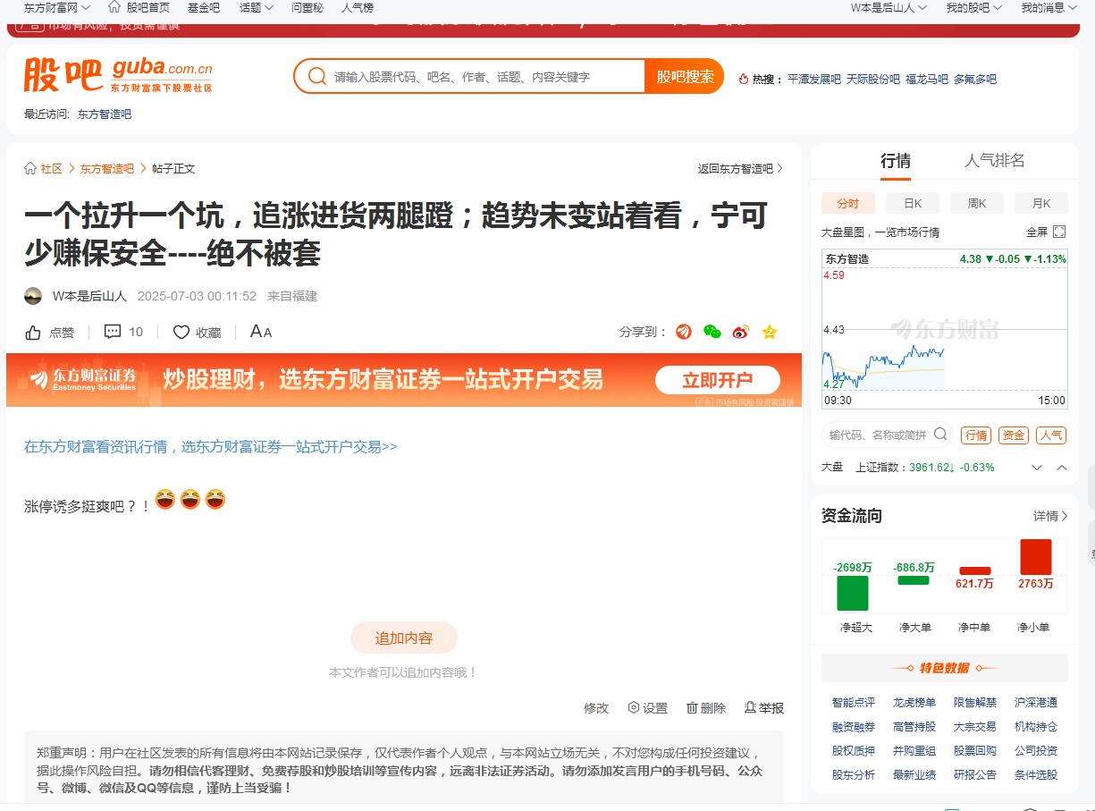Image resolution: width=1095 pixels, height=811 pixels.
Task: Click the orange 行情 button beside the stock search
Action: [x=976, y=435]
